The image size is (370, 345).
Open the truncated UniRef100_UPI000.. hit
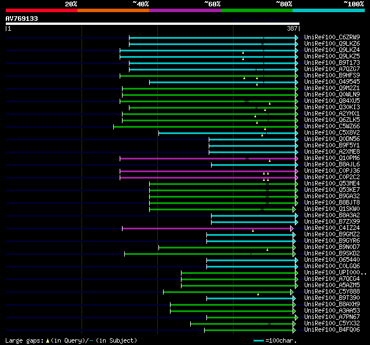335,273
